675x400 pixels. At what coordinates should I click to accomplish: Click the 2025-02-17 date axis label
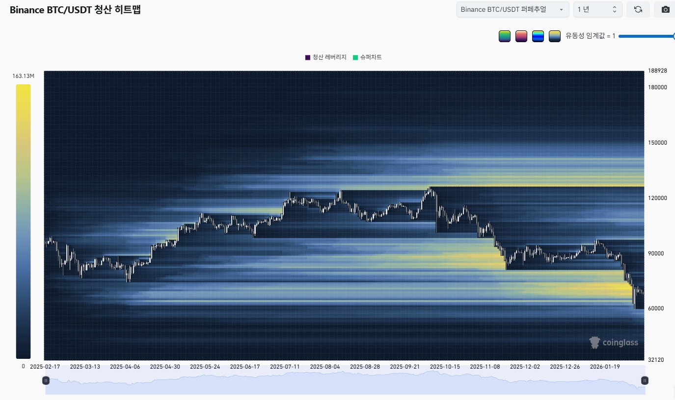click(x=45, y=366)
